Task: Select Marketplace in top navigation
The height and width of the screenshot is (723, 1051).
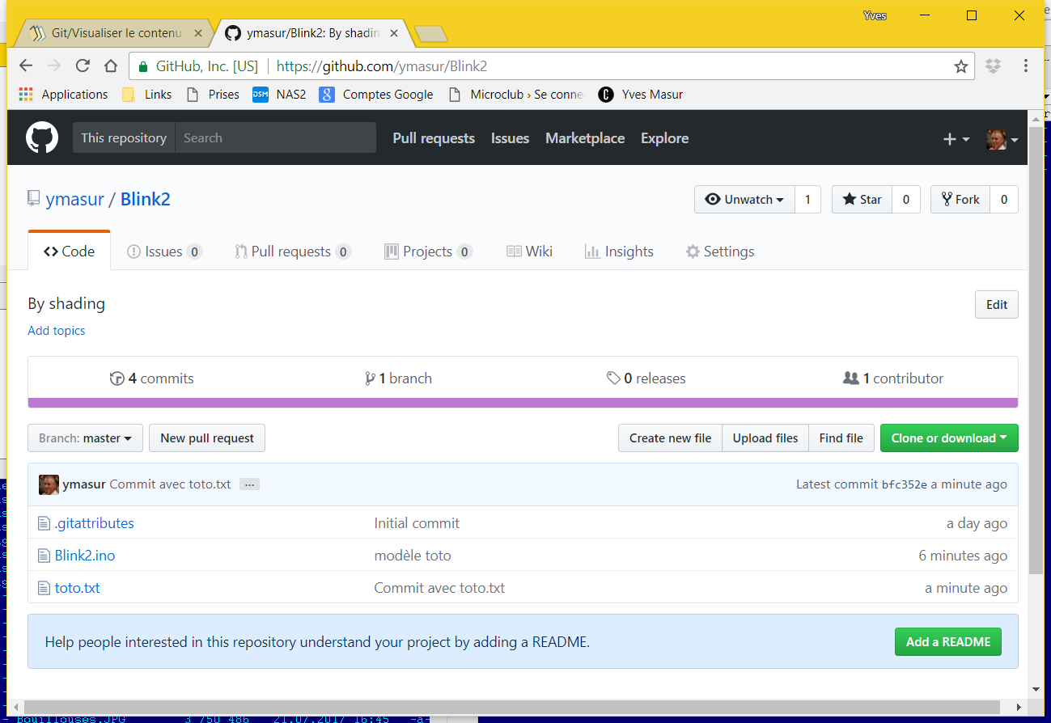Action: point(585,138)
